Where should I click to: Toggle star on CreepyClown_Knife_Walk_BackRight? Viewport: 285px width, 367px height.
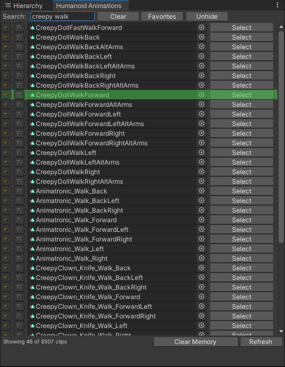[6, 287]
